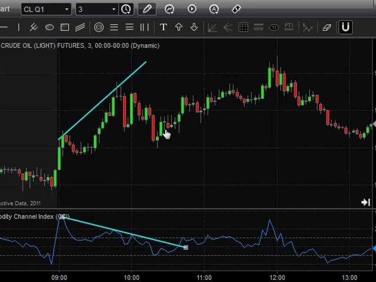The image size is (376, 282).
Task: Click the circled letter A icon
Action: pyautogui.click(x=214, y=9)
